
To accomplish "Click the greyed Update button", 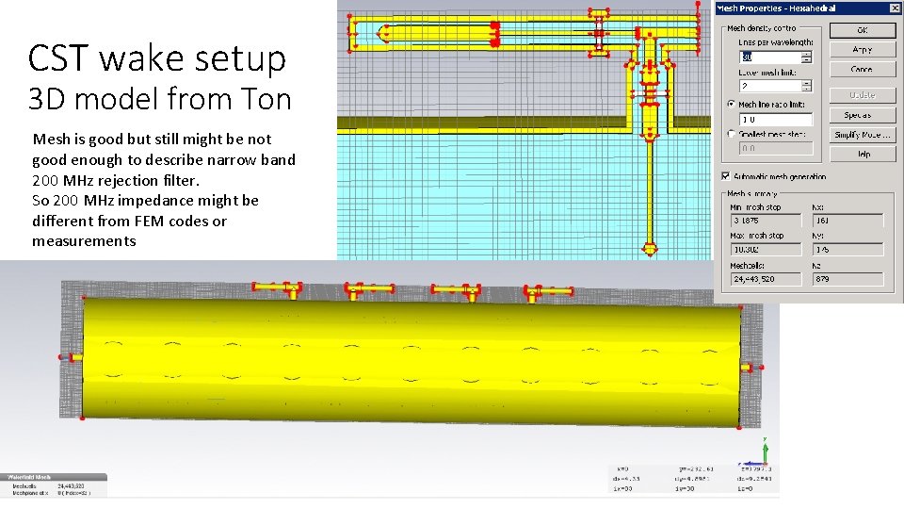I will click(862, 95).
